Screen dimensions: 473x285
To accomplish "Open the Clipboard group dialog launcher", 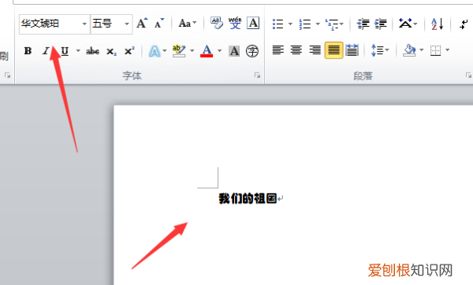I will tap(8, 76).
